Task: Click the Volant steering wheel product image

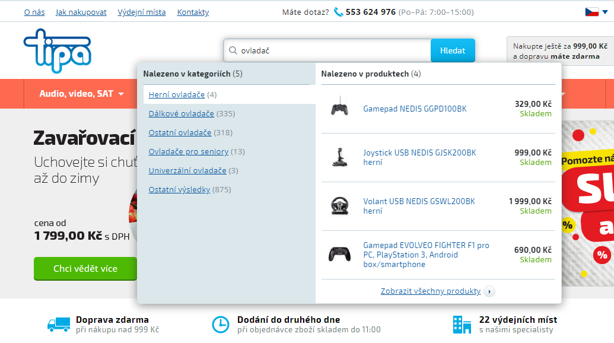Action: (x=339, y=206)
